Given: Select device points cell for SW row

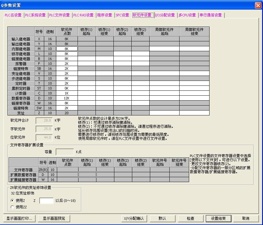Looking at the screenshot, I should (x=67, y=108).
